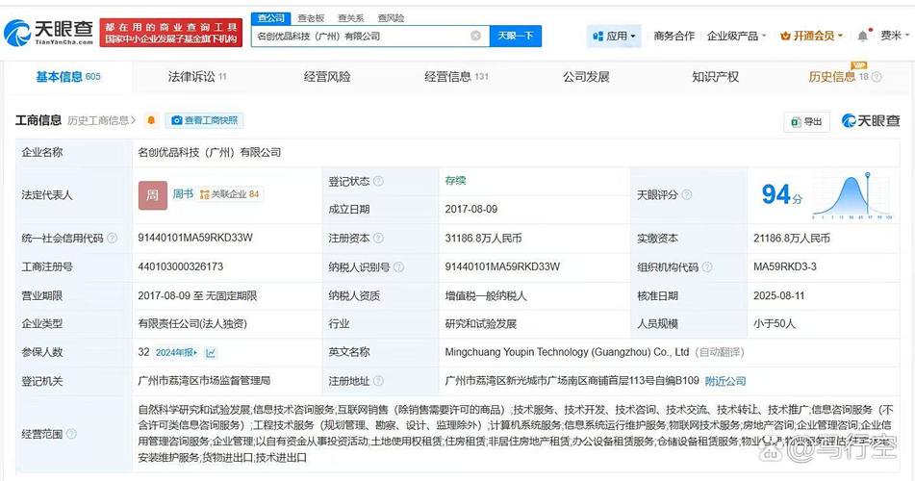Open help icon next to 天眼评分

point(687,195)
